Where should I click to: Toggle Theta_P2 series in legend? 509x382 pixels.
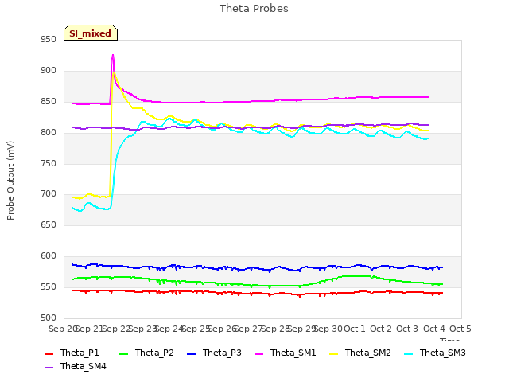(x=146, y=353)
